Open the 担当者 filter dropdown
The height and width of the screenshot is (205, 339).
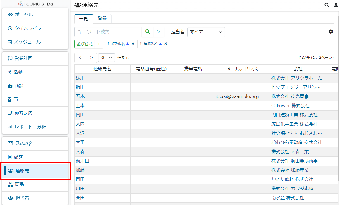point(206,32)
